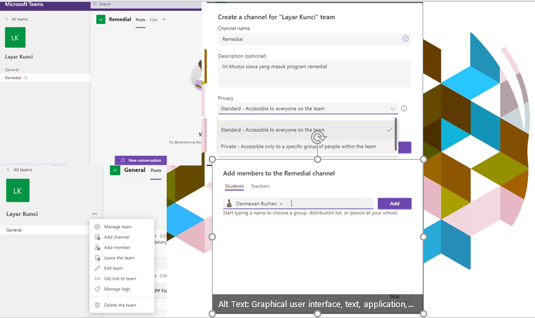
Task: Click the Skip button
Action: (x=394, y=296)
